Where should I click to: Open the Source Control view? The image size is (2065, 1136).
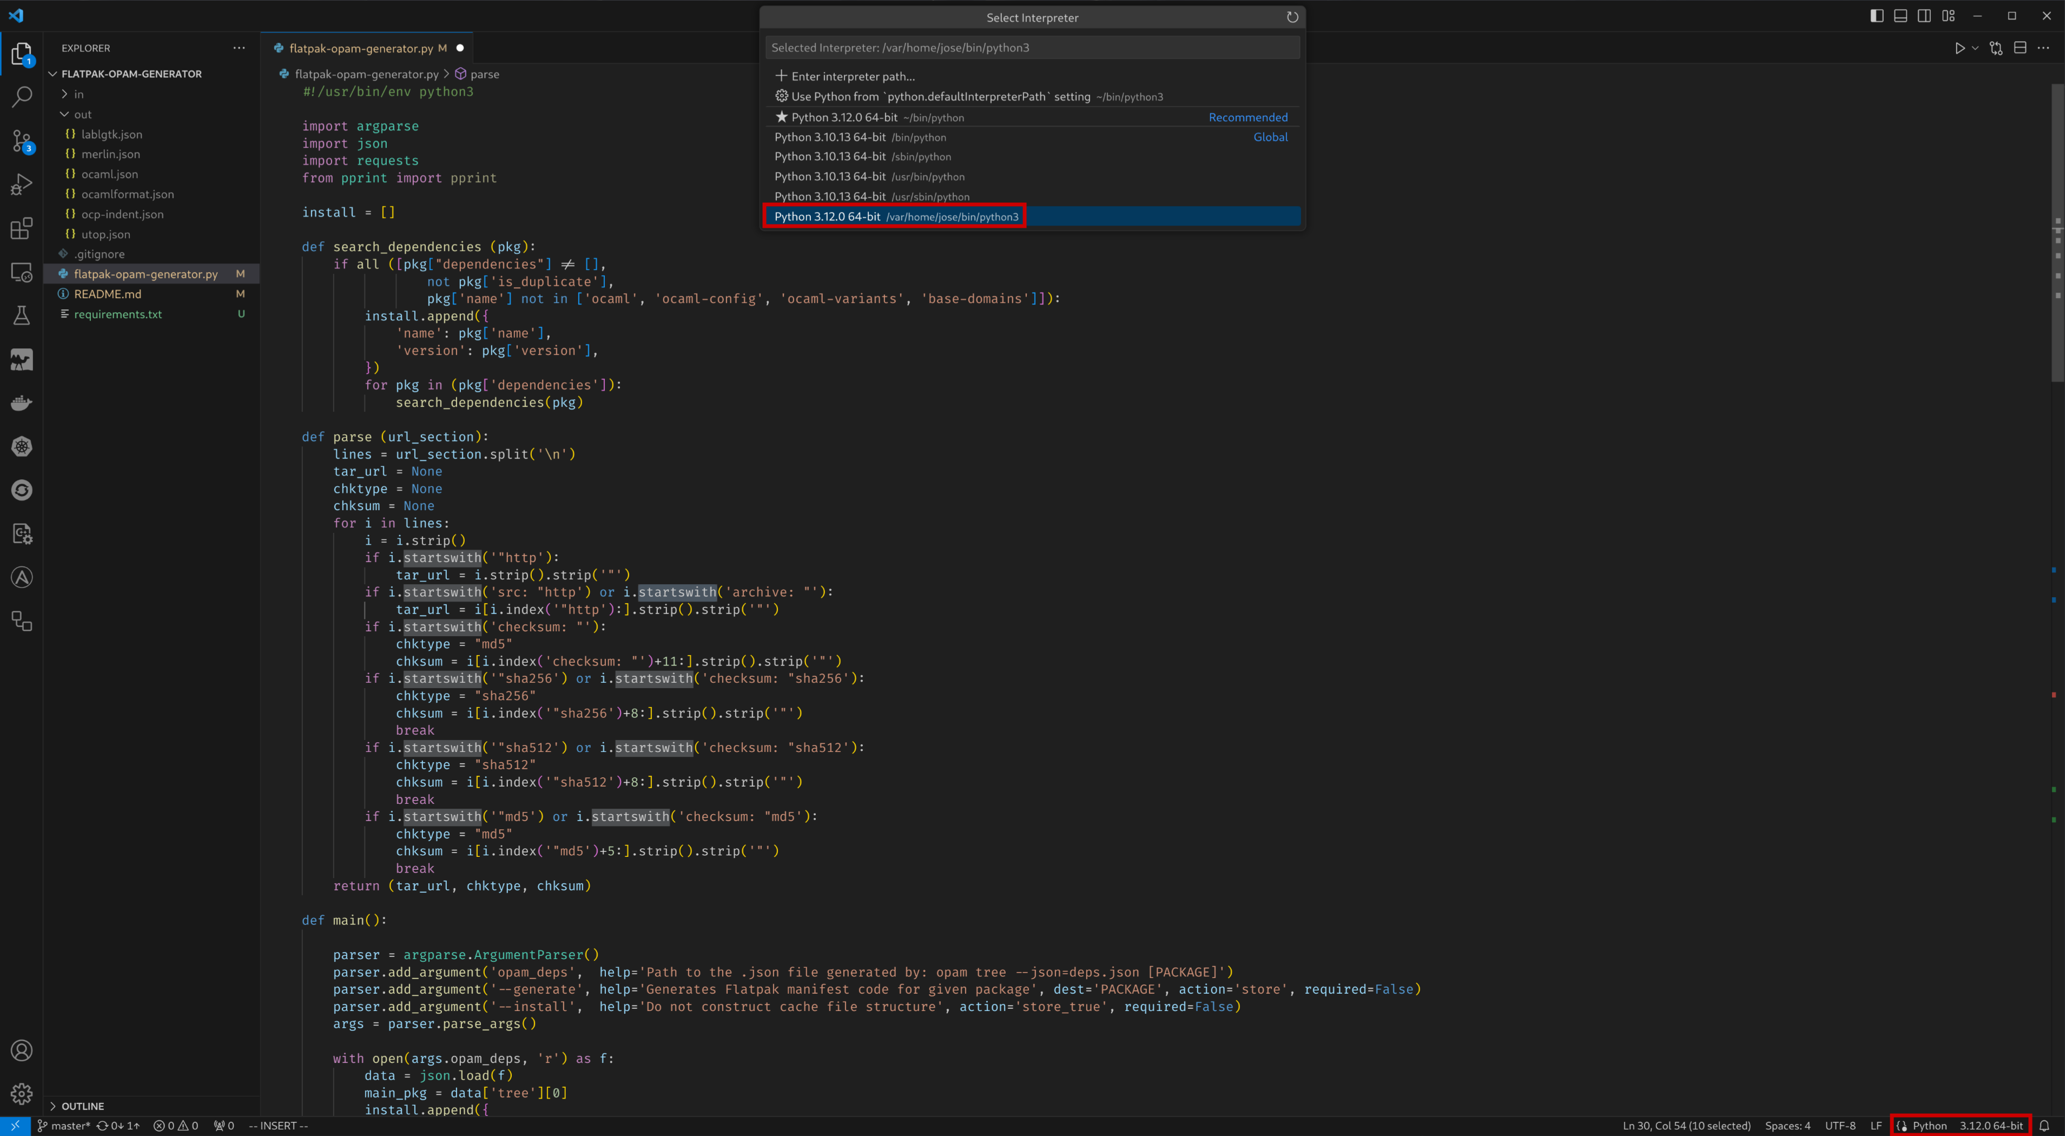(22, 141)
